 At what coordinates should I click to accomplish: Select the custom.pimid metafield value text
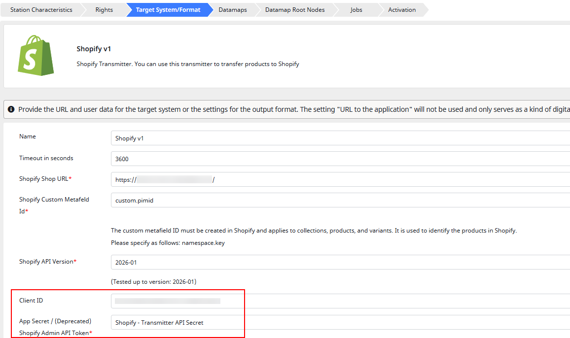[131, 200]
